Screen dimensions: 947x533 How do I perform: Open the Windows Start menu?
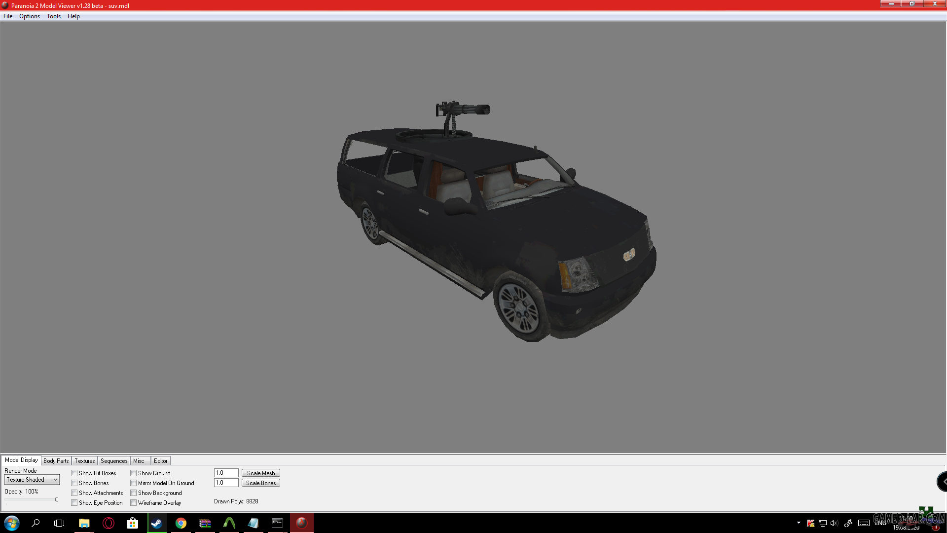coord(11,523)
